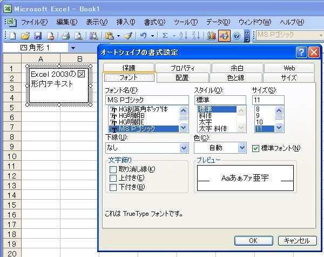Open the Name Box dropdown arrow
324x257 pixels.
pos(73,48)
